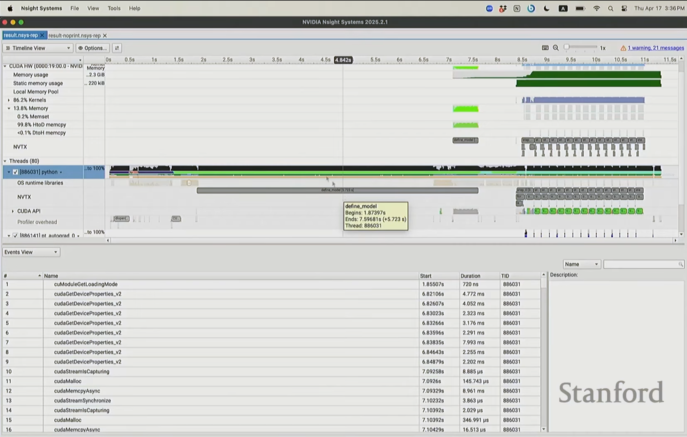
Task: Toggle the pt_autograd_0 thread checkbox
Action: tap(15, 235)
